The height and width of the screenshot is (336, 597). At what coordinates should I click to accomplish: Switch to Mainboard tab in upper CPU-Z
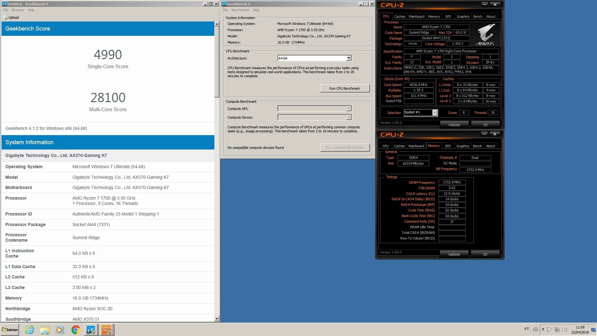click(x=417, y=17)
